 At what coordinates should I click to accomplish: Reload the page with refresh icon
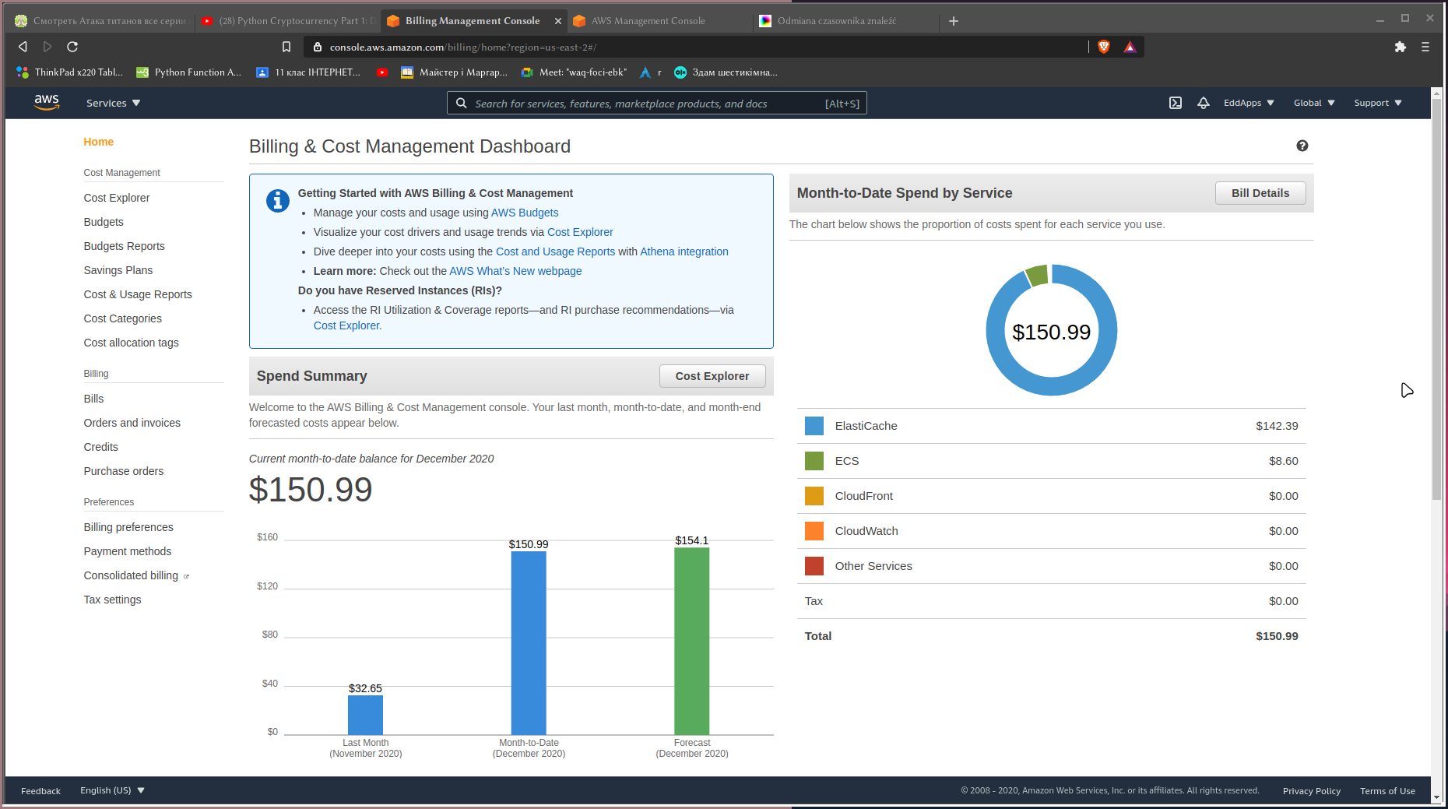pos(72,47)
